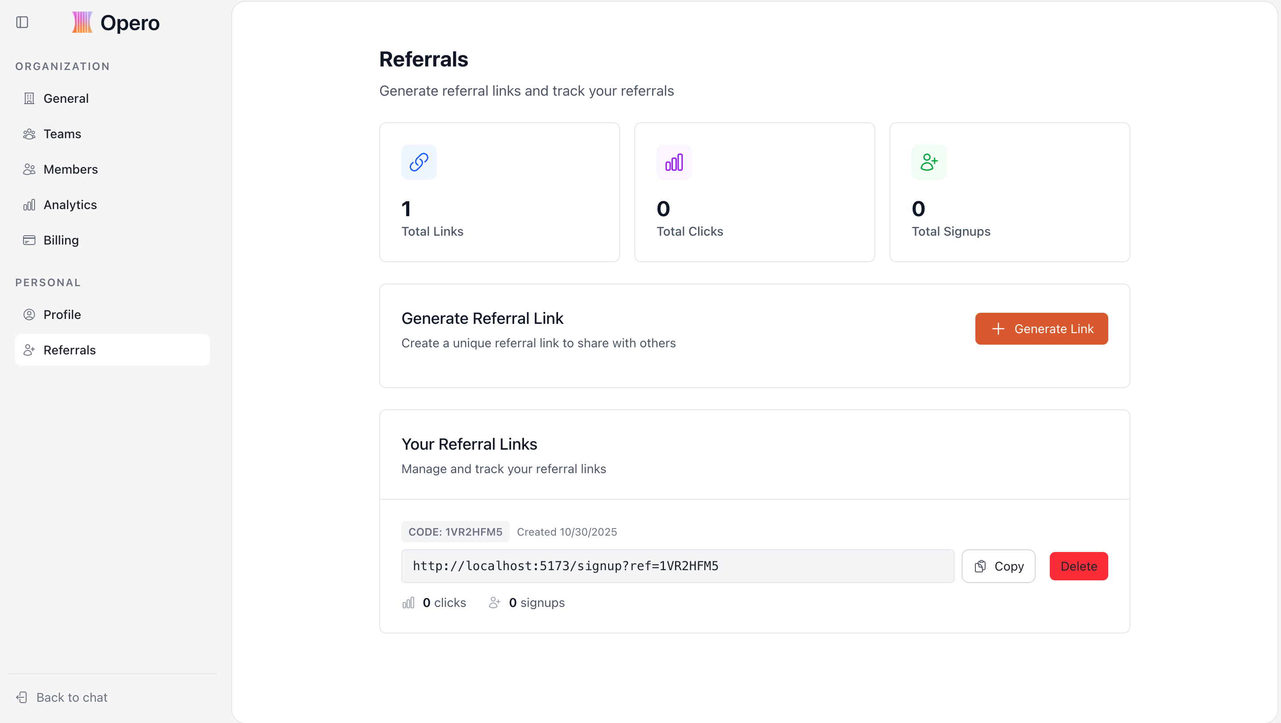Click the credit card icon beside Billing

coord(29,240)
